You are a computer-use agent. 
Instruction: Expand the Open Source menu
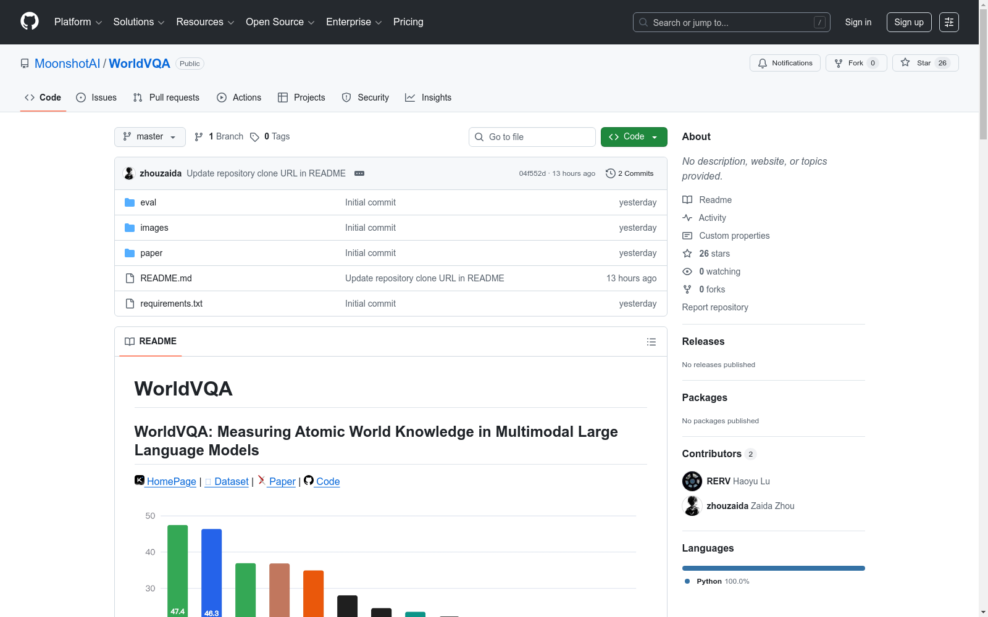(280, 22)
